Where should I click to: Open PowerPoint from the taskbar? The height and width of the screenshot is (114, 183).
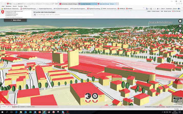pyautogui.click(x=39, y=112)
